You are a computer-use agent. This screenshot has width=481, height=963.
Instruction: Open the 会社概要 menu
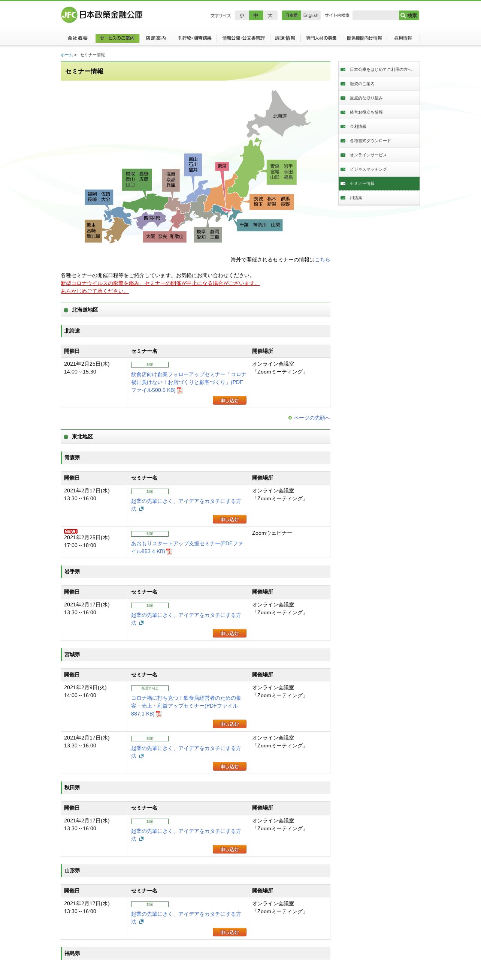[x=78, y=38]
